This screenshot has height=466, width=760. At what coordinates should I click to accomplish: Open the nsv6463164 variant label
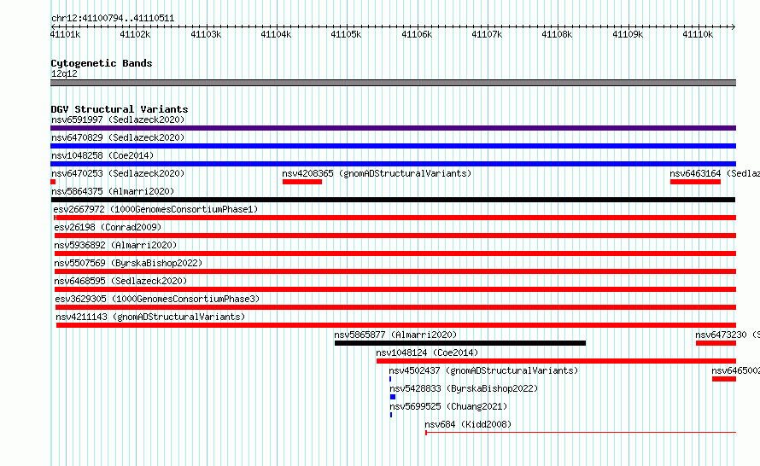[715, 173]
